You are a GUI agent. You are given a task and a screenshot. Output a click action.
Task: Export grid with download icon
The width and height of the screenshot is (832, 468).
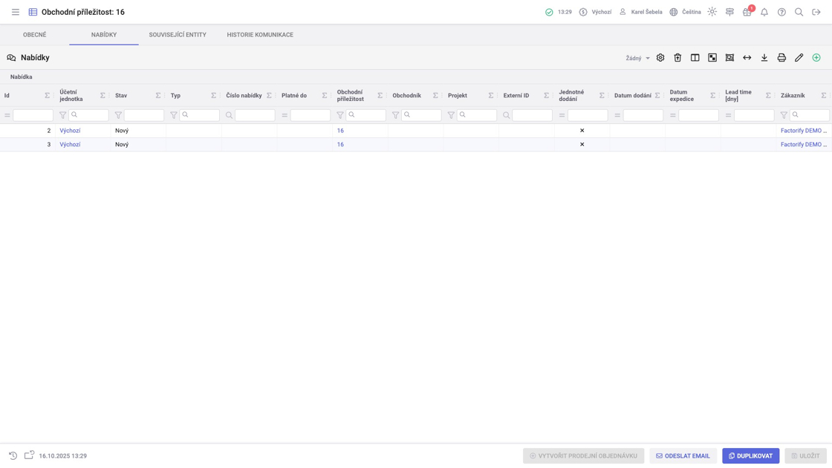(764, 57)
